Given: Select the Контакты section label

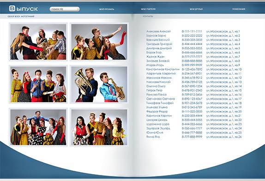Looking at the screenshot, I should pos(148,17).
